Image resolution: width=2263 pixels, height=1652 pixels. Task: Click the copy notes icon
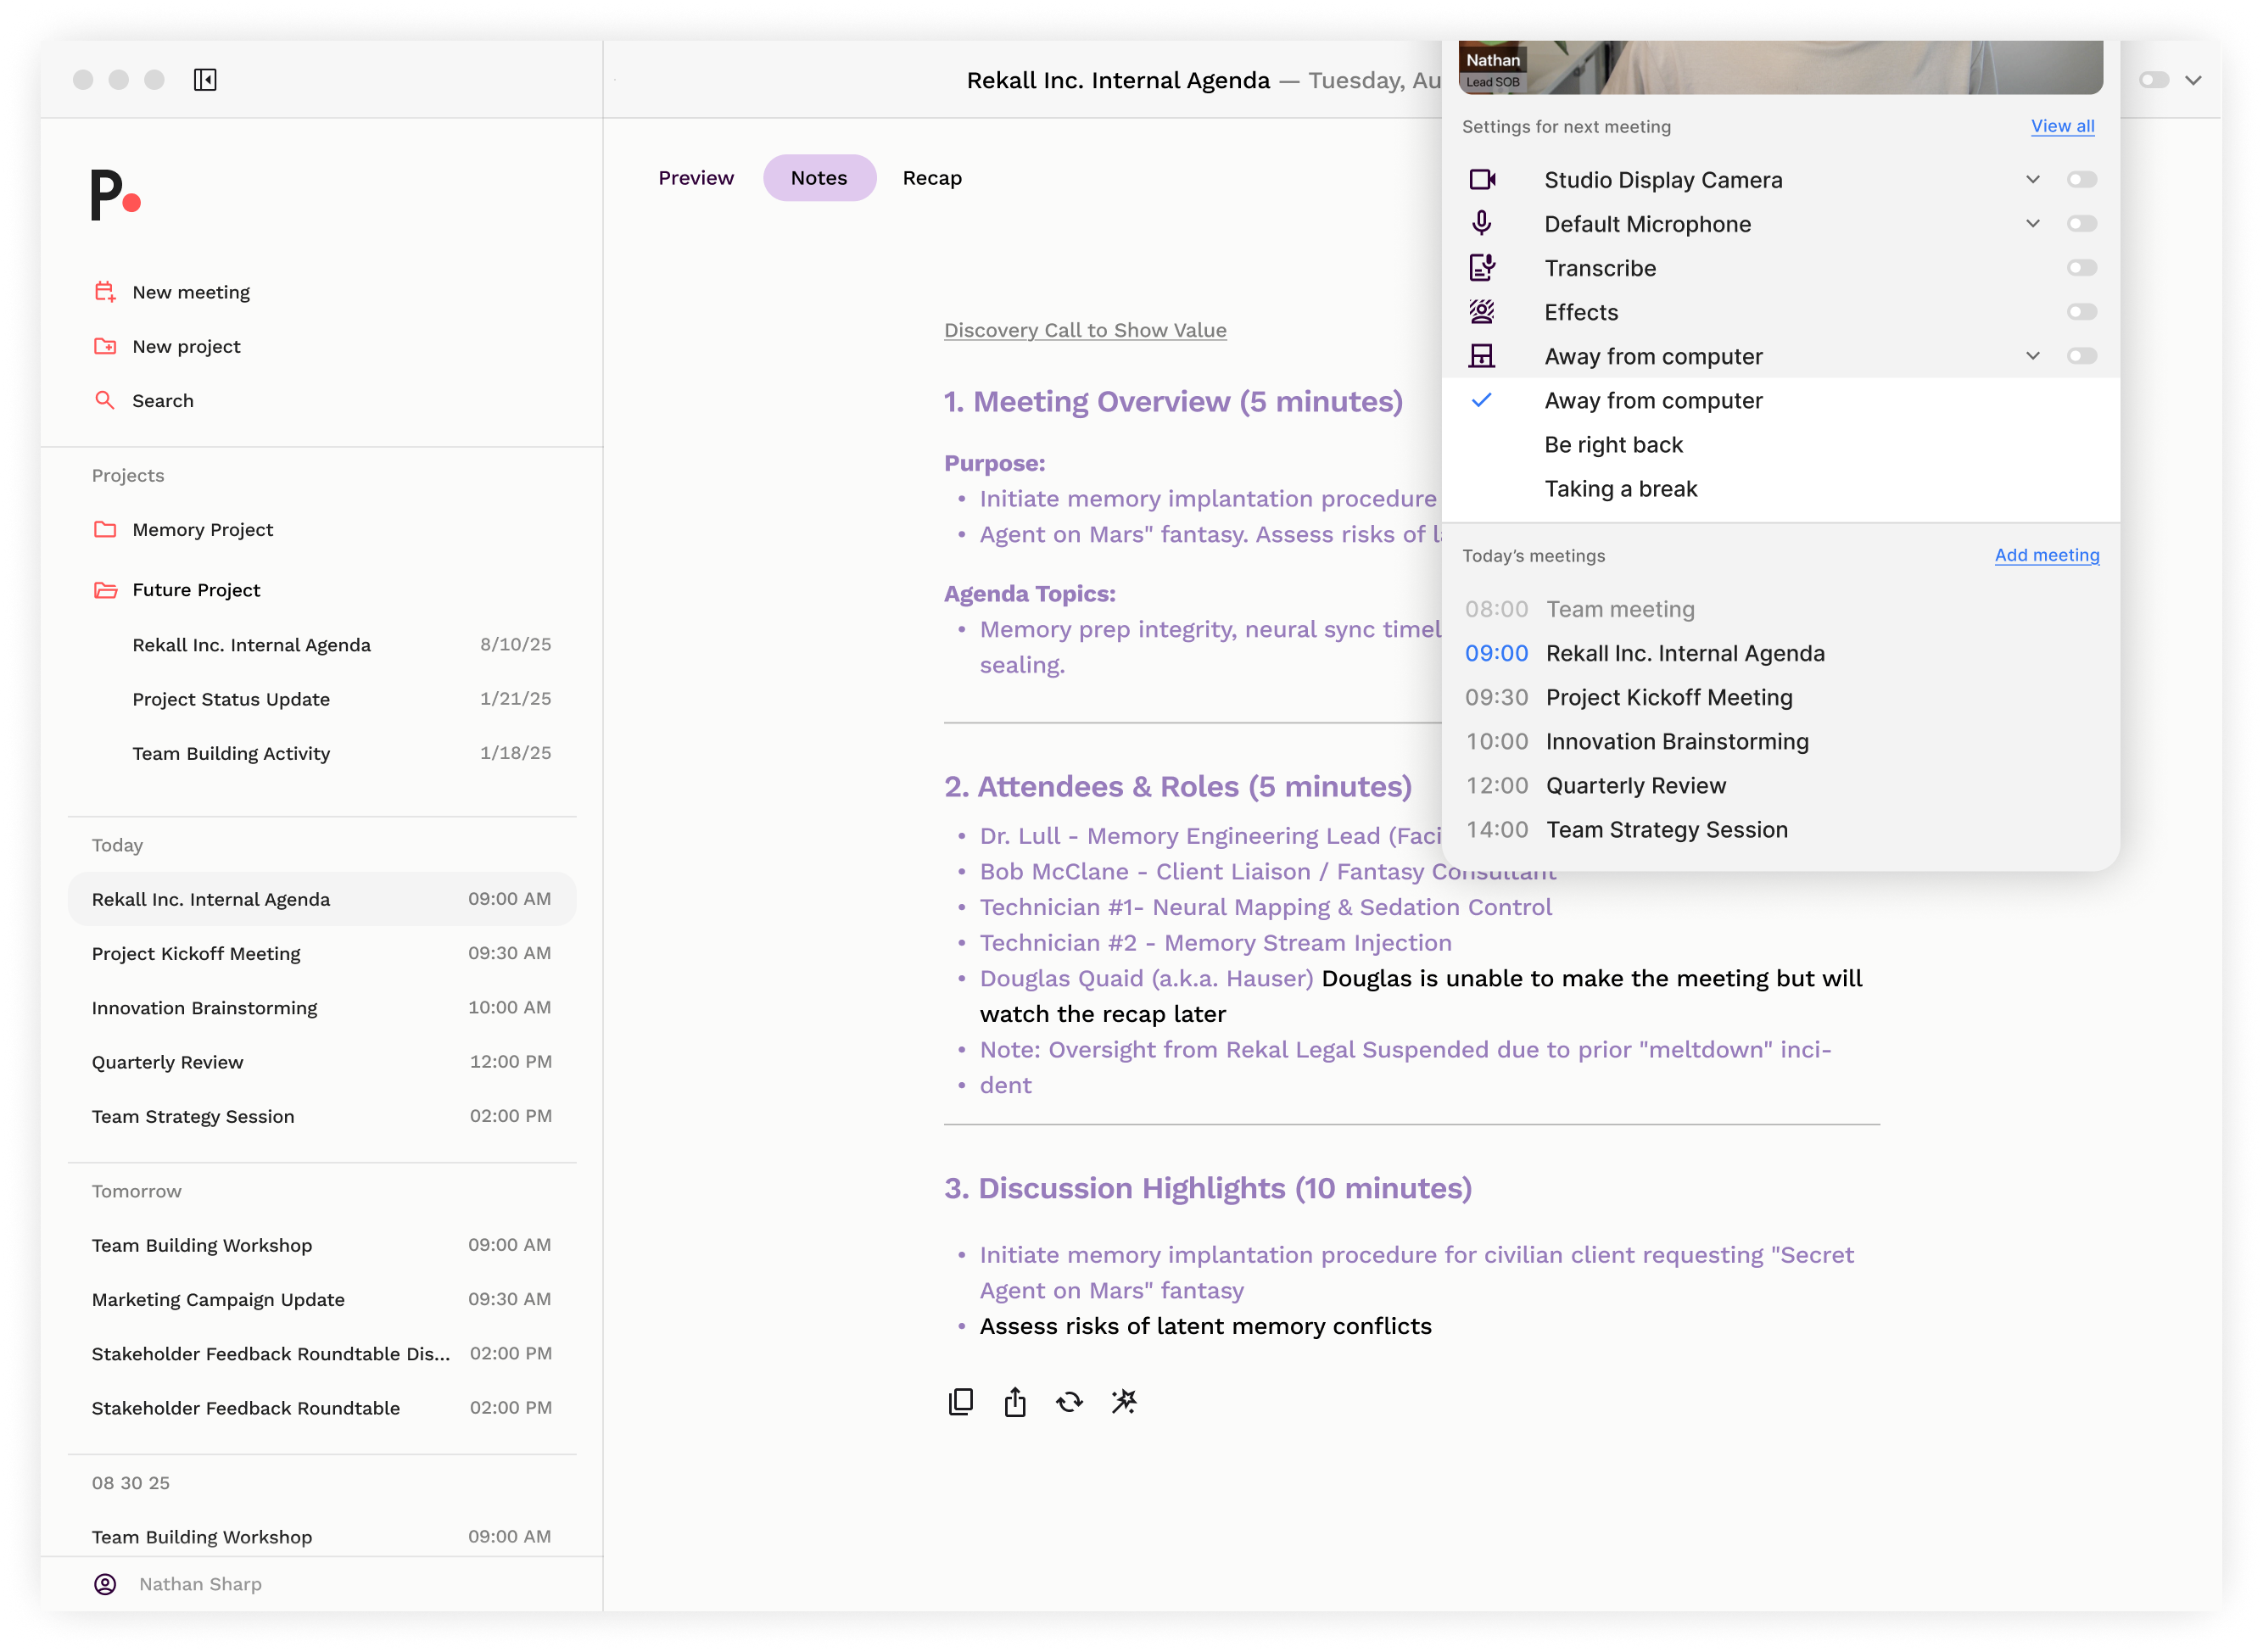[x=961, y=1401]
